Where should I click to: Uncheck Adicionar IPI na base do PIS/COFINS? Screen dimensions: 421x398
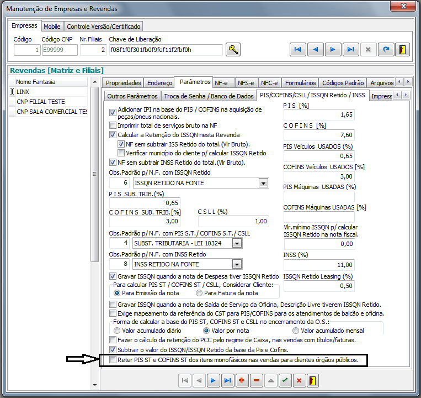[x=113, y=112]
